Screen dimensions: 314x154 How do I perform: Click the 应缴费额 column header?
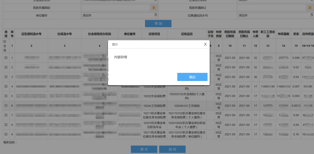(x=308, y=34)
